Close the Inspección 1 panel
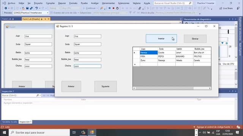 click(x=236, y=91)
